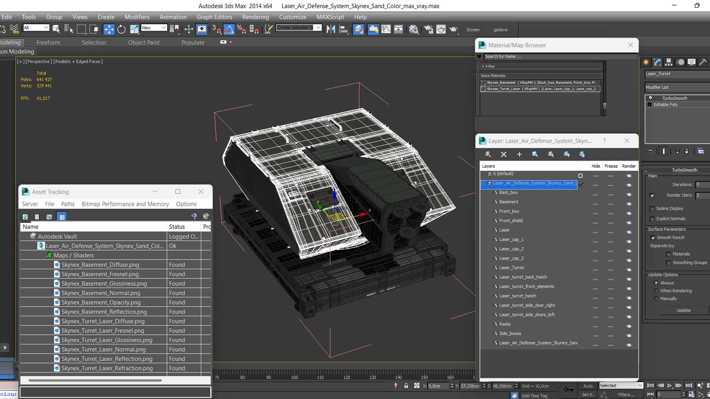Open Bitmap Performance and Memory menu
This screenshot has width=710, height=399.
point(125,204)
